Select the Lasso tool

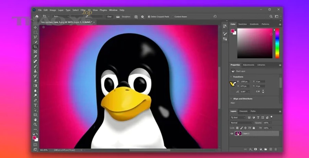[35, 37]
